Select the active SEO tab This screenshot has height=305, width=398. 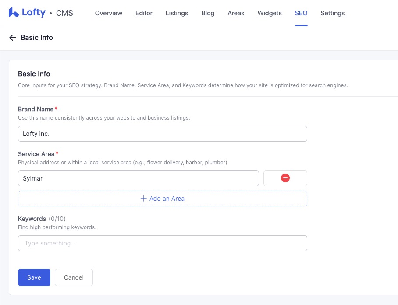(301, 13)
